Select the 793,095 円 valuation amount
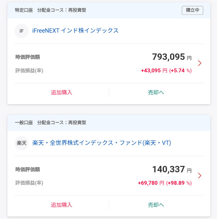This screenshot has width=217, height=219. (x=172, y=57)
